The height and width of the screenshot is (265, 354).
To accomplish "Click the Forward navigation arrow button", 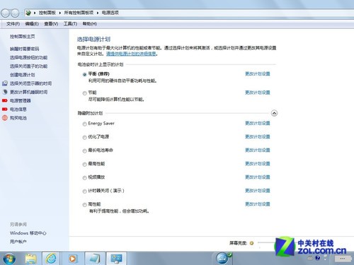I will point(15,13).
